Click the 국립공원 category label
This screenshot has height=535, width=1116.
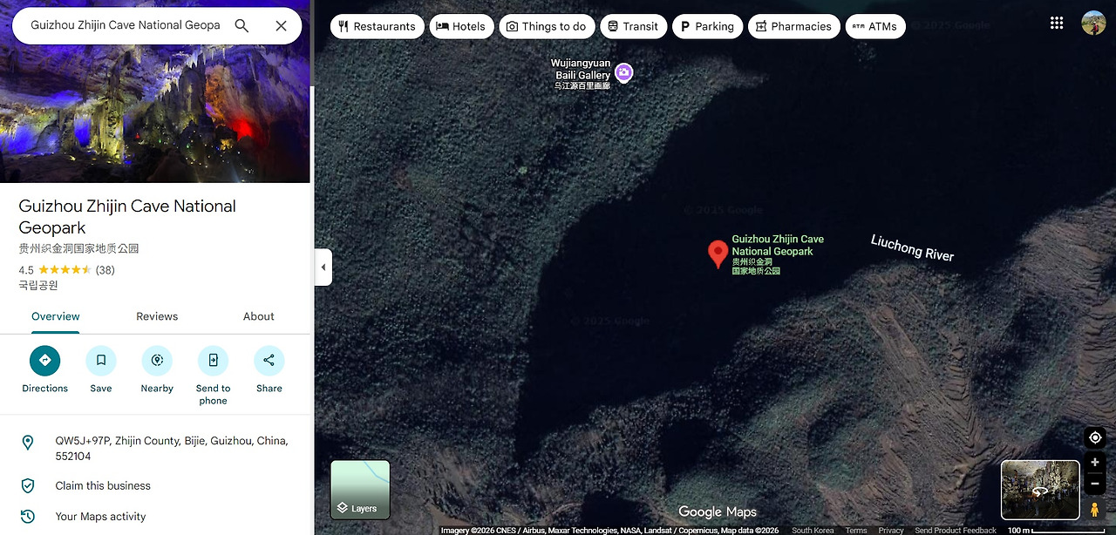click(x=38, y=285)
